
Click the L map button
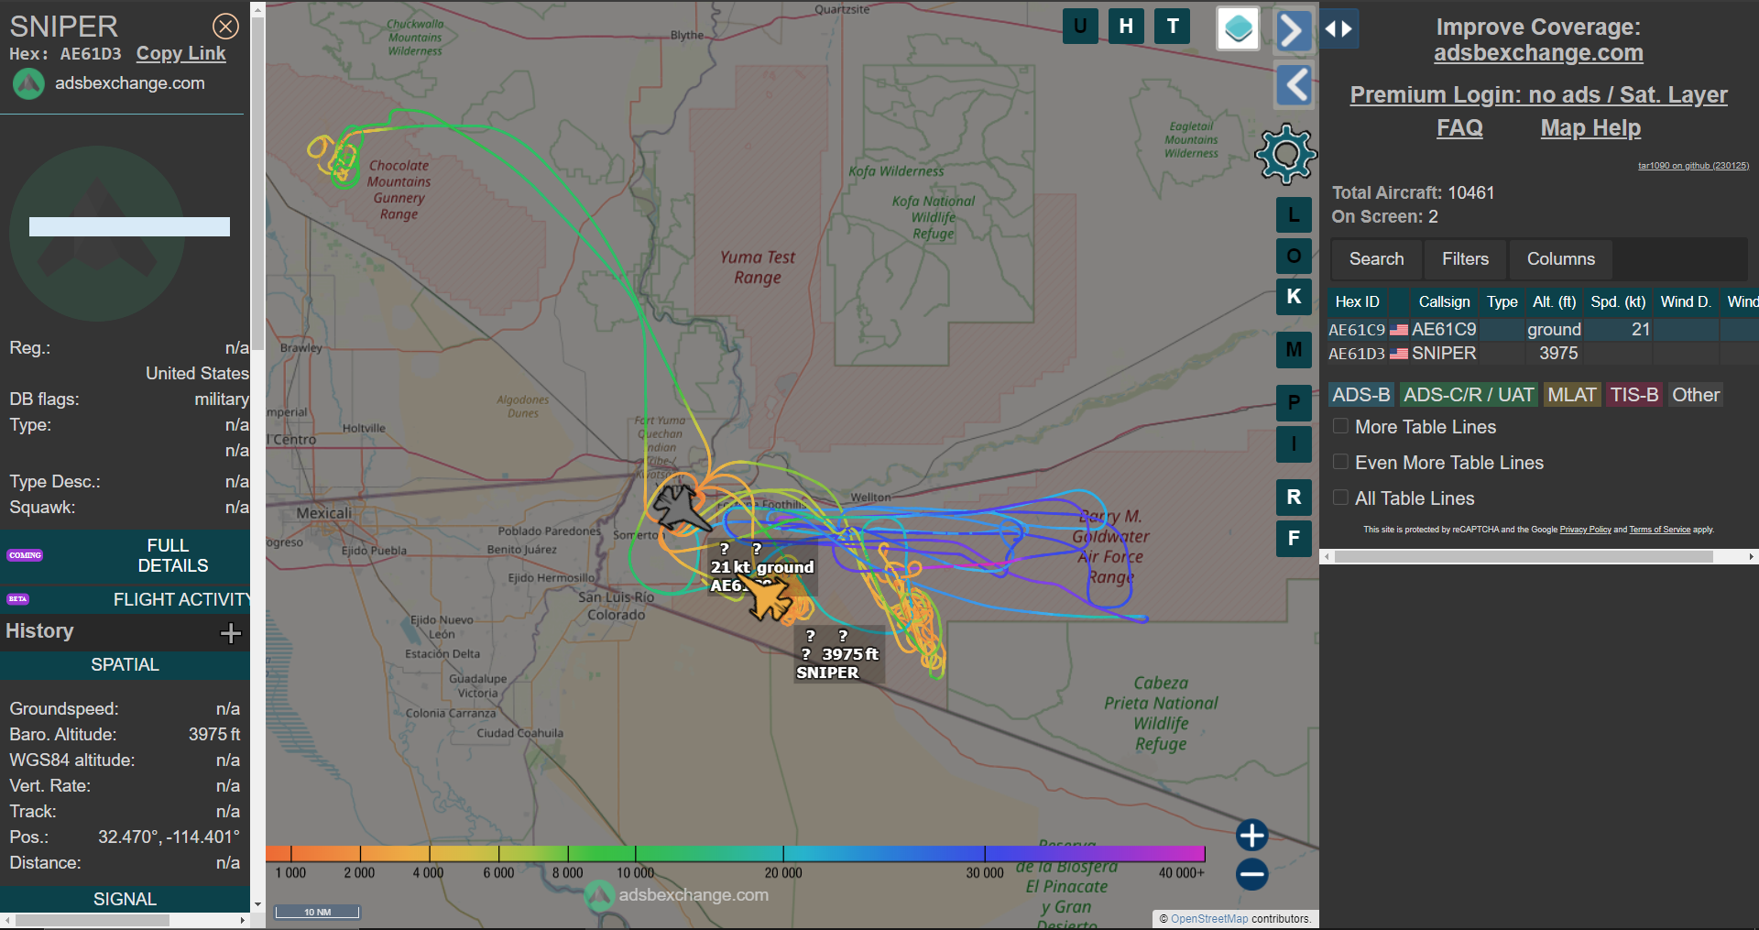1294,215
